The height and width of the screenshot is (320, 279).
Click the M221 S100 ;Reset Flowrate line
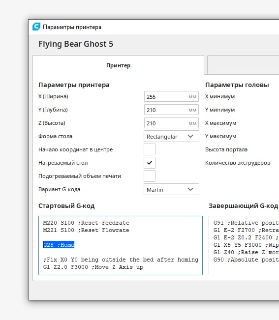(86, 230)
